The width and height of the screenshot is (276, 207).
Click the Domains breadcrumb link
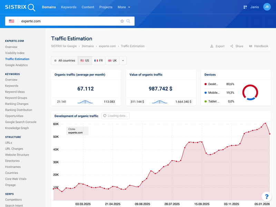pos(88,46)
